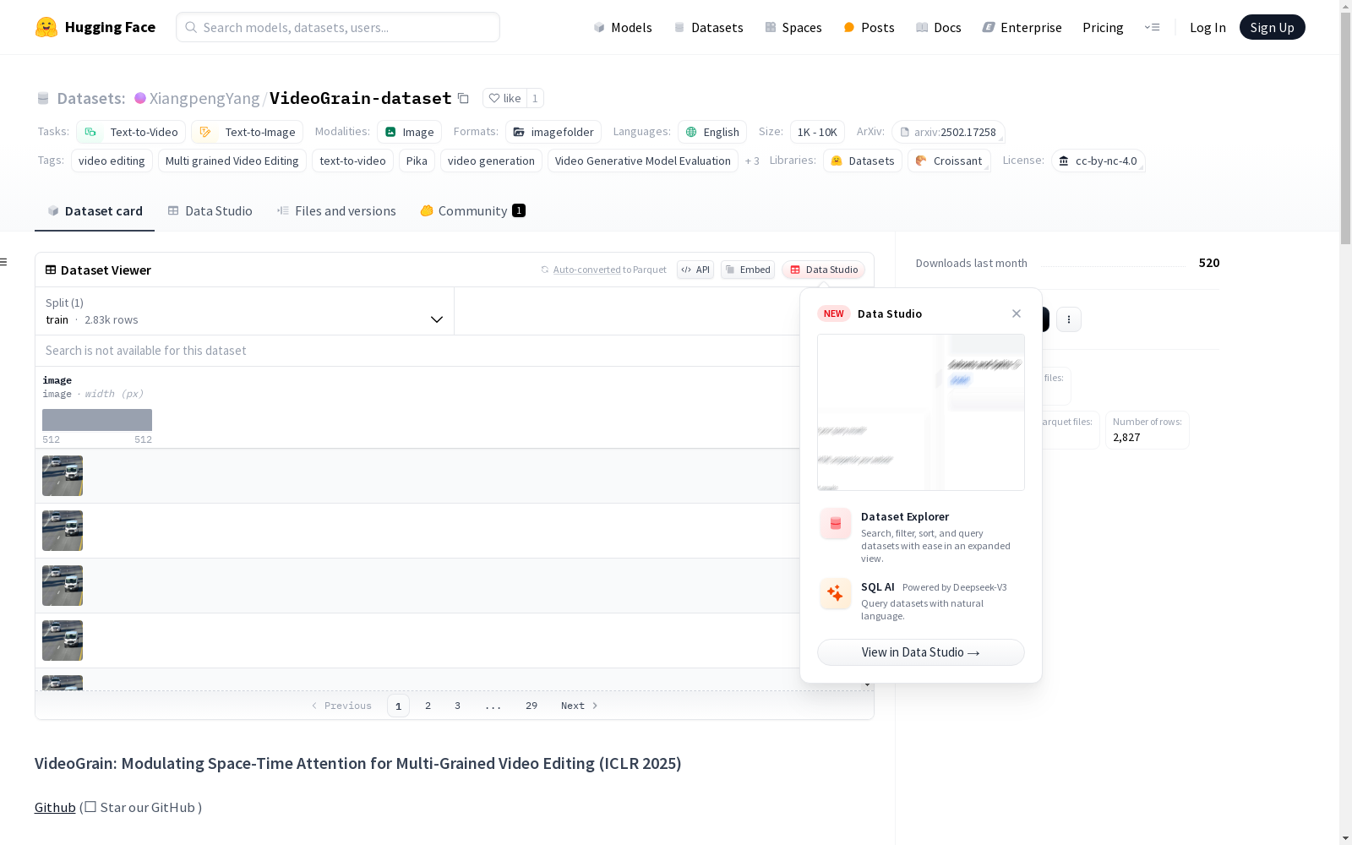Expand the navigation more-menu icon beside Pricing
The width and height of the screenshot is (1352, 845).
tap(1152, 27)
